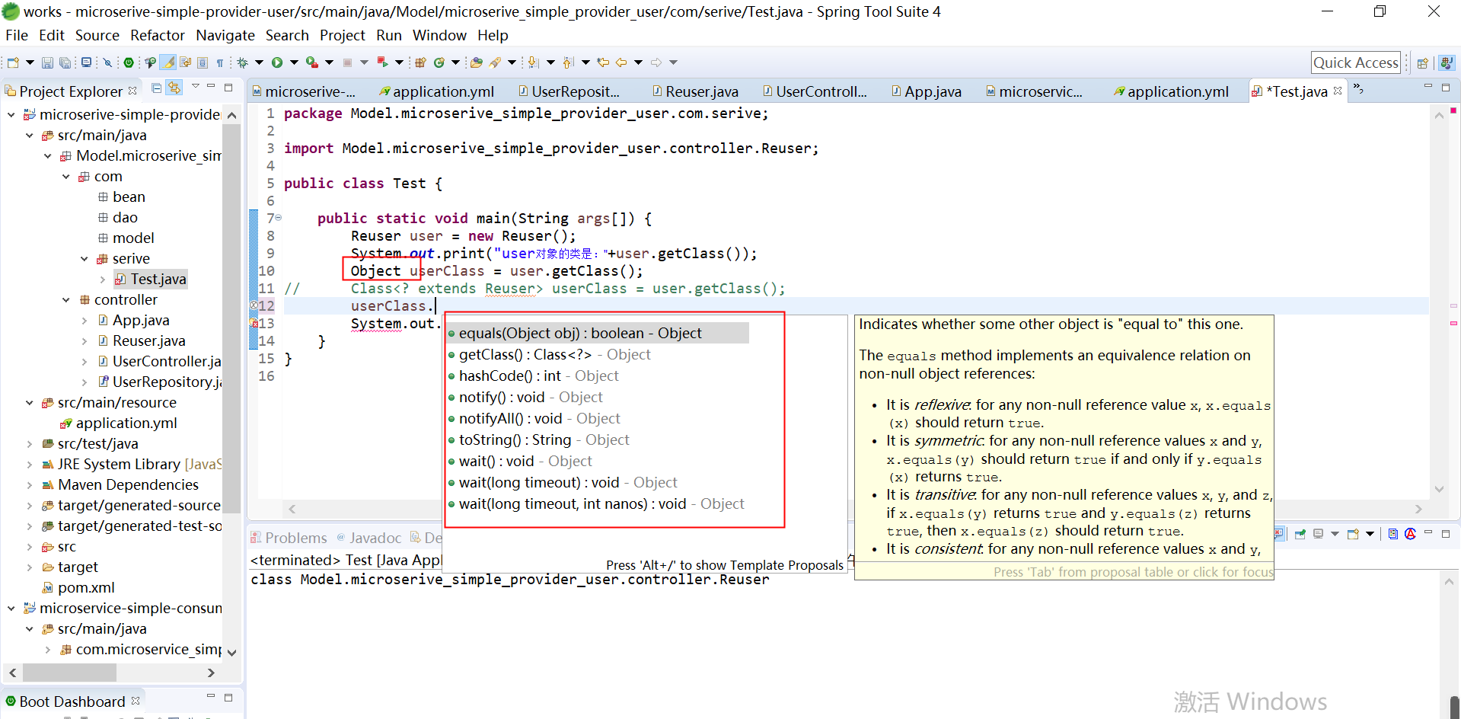This screenshot has height=719, width=1461.
Task: Switch to the Reuser.java editor tab
Action: [695, 91]
